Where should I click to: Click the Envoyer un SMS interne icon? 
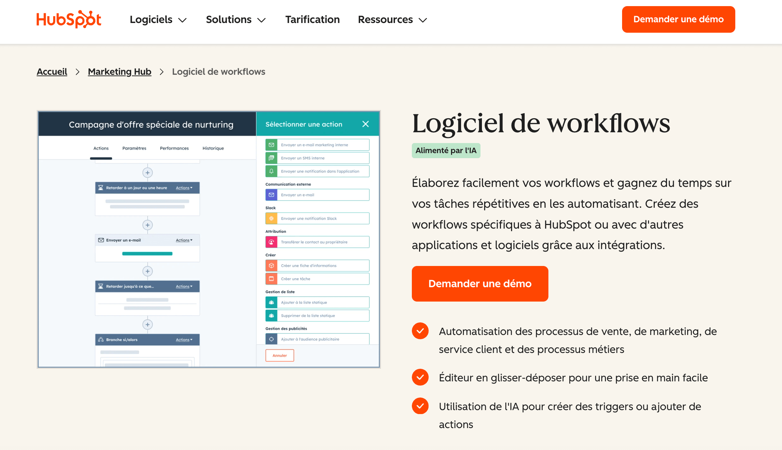pos(271,158)
